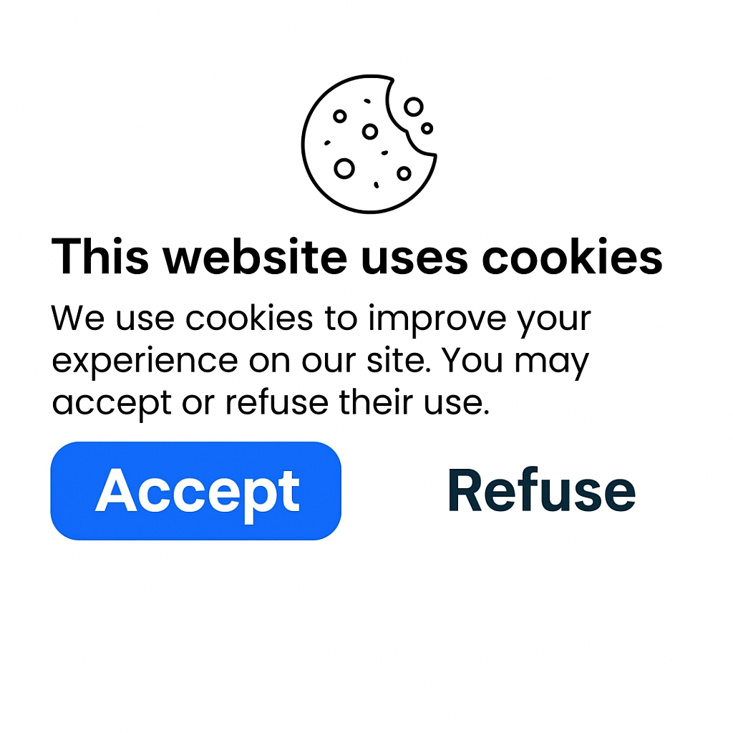Click the center chocolate chip in cookie icon
This screenshot has width=733, height=733.
click(370, 132)
